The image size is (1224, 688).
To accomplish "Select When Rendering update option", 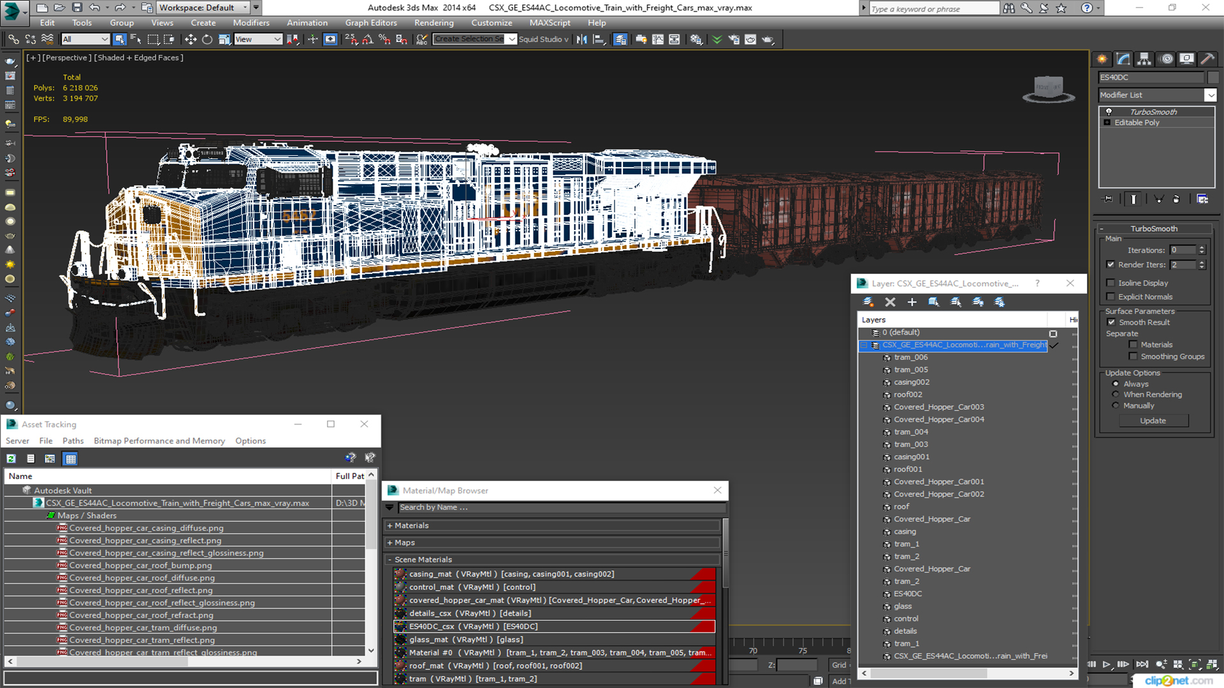I will (x=1116, y=395).
